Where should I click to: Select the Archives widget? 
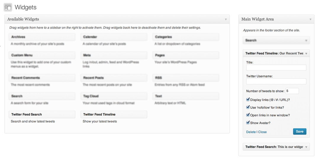point(42,37)
